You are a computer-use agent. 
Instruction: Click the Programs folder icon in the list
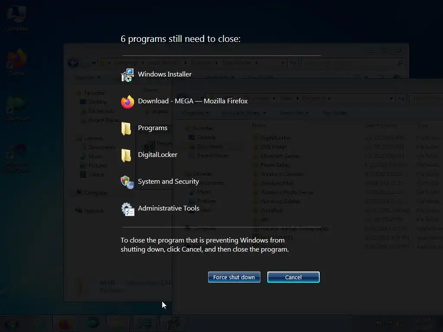126,128
